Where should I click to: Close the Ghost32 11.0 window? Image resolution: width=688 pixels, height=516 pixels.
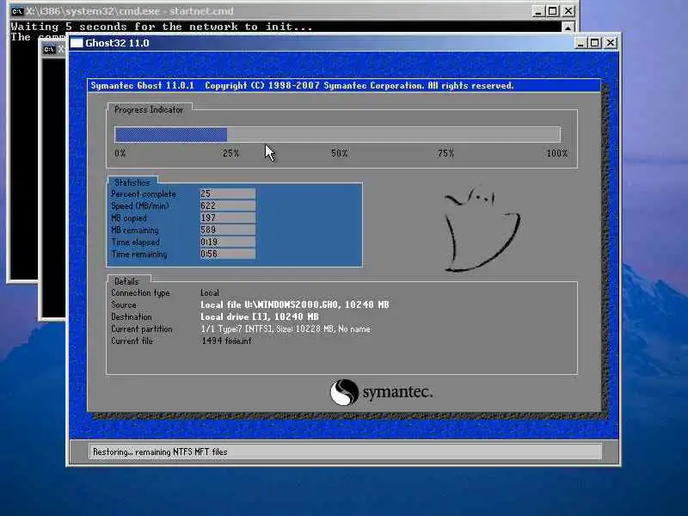tap(611, 43)
